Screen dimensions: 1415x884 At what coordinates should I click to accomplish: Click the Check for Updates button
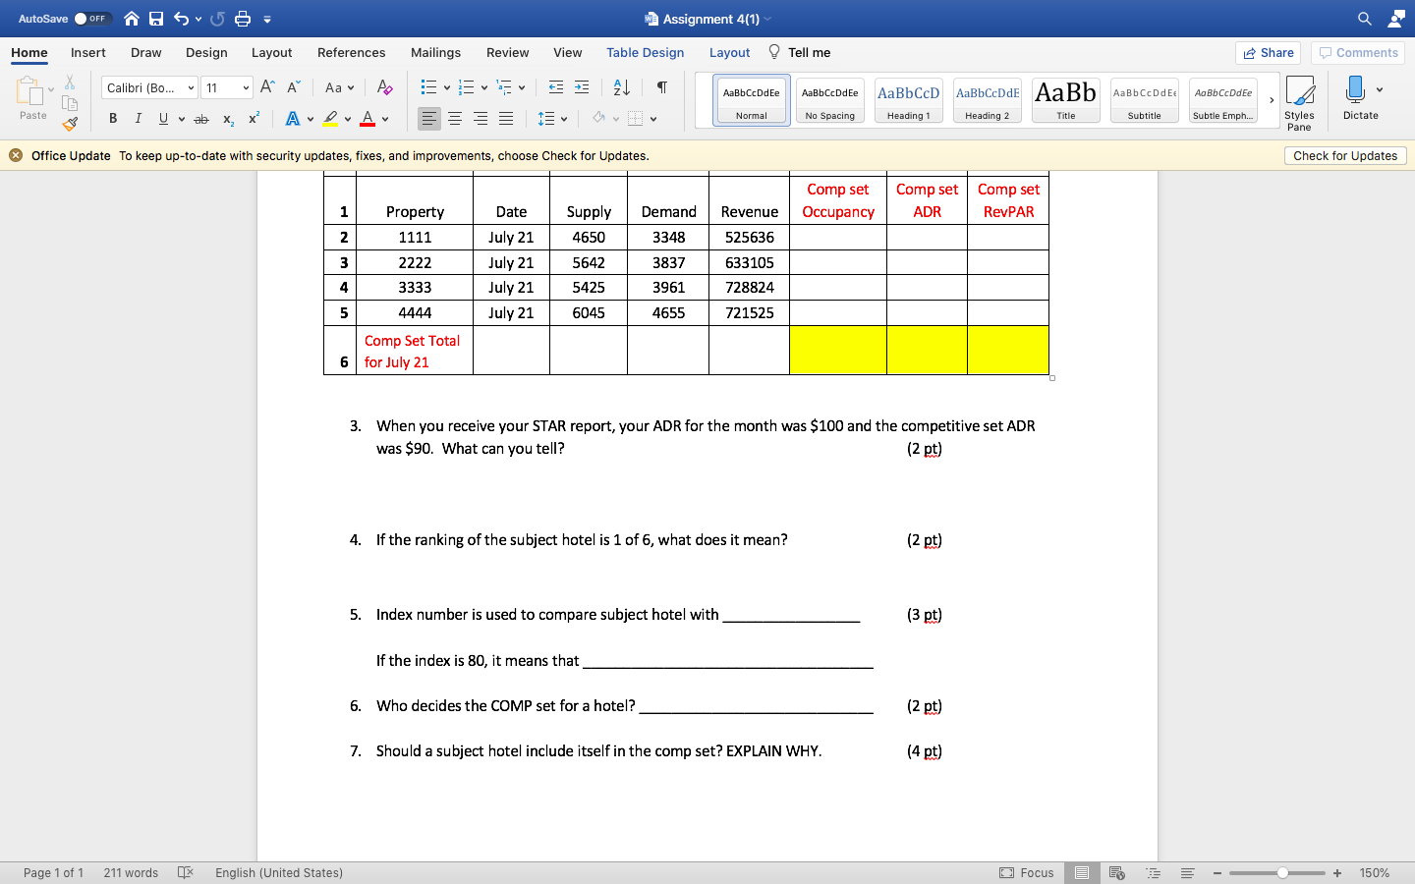[x=1345, y=155]
